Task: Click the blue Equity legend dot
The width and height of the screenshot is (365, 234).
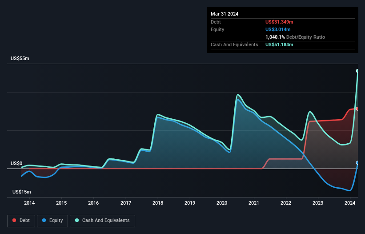Action: (44, 220)
